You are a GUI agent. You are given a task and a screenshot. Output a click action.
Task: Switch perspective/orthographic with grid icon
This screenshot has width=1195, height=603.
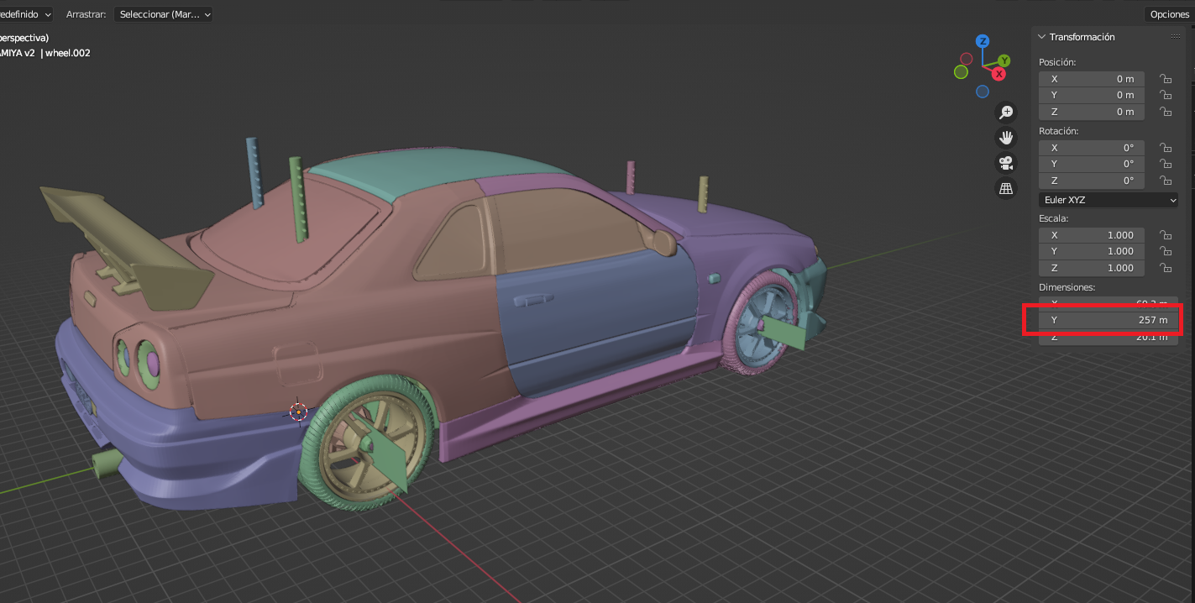point(1006,188)
